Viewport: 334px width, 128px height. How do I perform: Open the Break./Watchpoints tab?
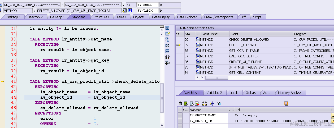(x=219, y=17)
